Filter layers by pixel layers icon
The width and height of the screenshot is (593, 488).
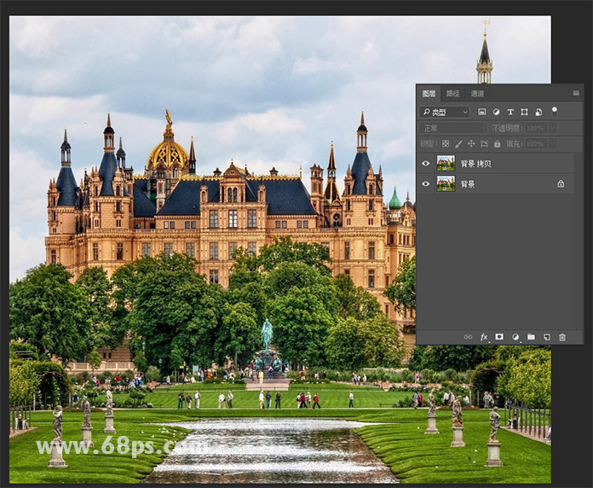482,112
